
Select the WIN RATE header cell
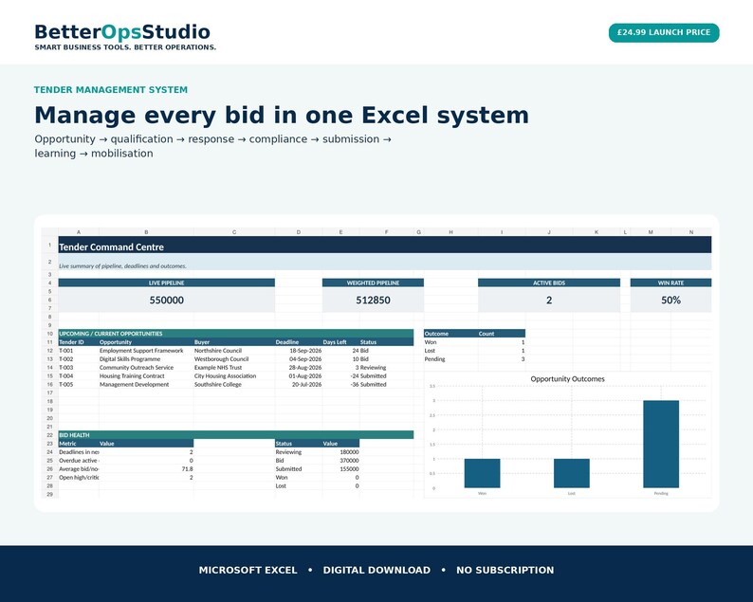tap(670, 283)
